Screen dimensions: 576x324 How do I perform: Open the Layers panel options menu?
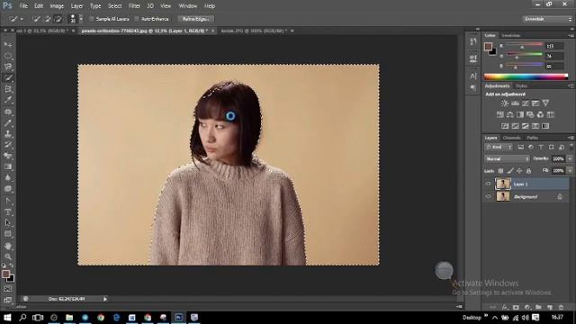[571, 138]
